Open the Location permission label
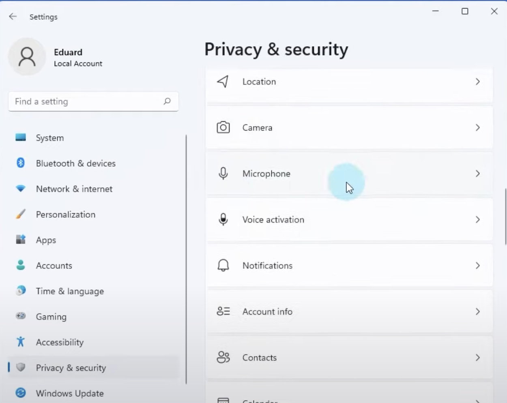 pos(259,81)
